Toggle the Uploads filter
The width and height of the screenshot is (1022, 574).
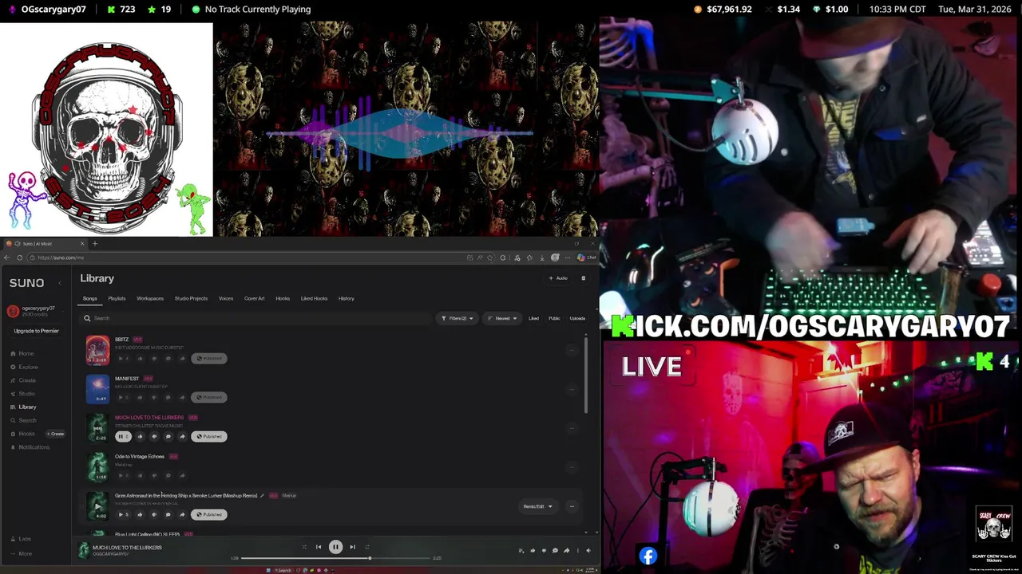(577, 318)
